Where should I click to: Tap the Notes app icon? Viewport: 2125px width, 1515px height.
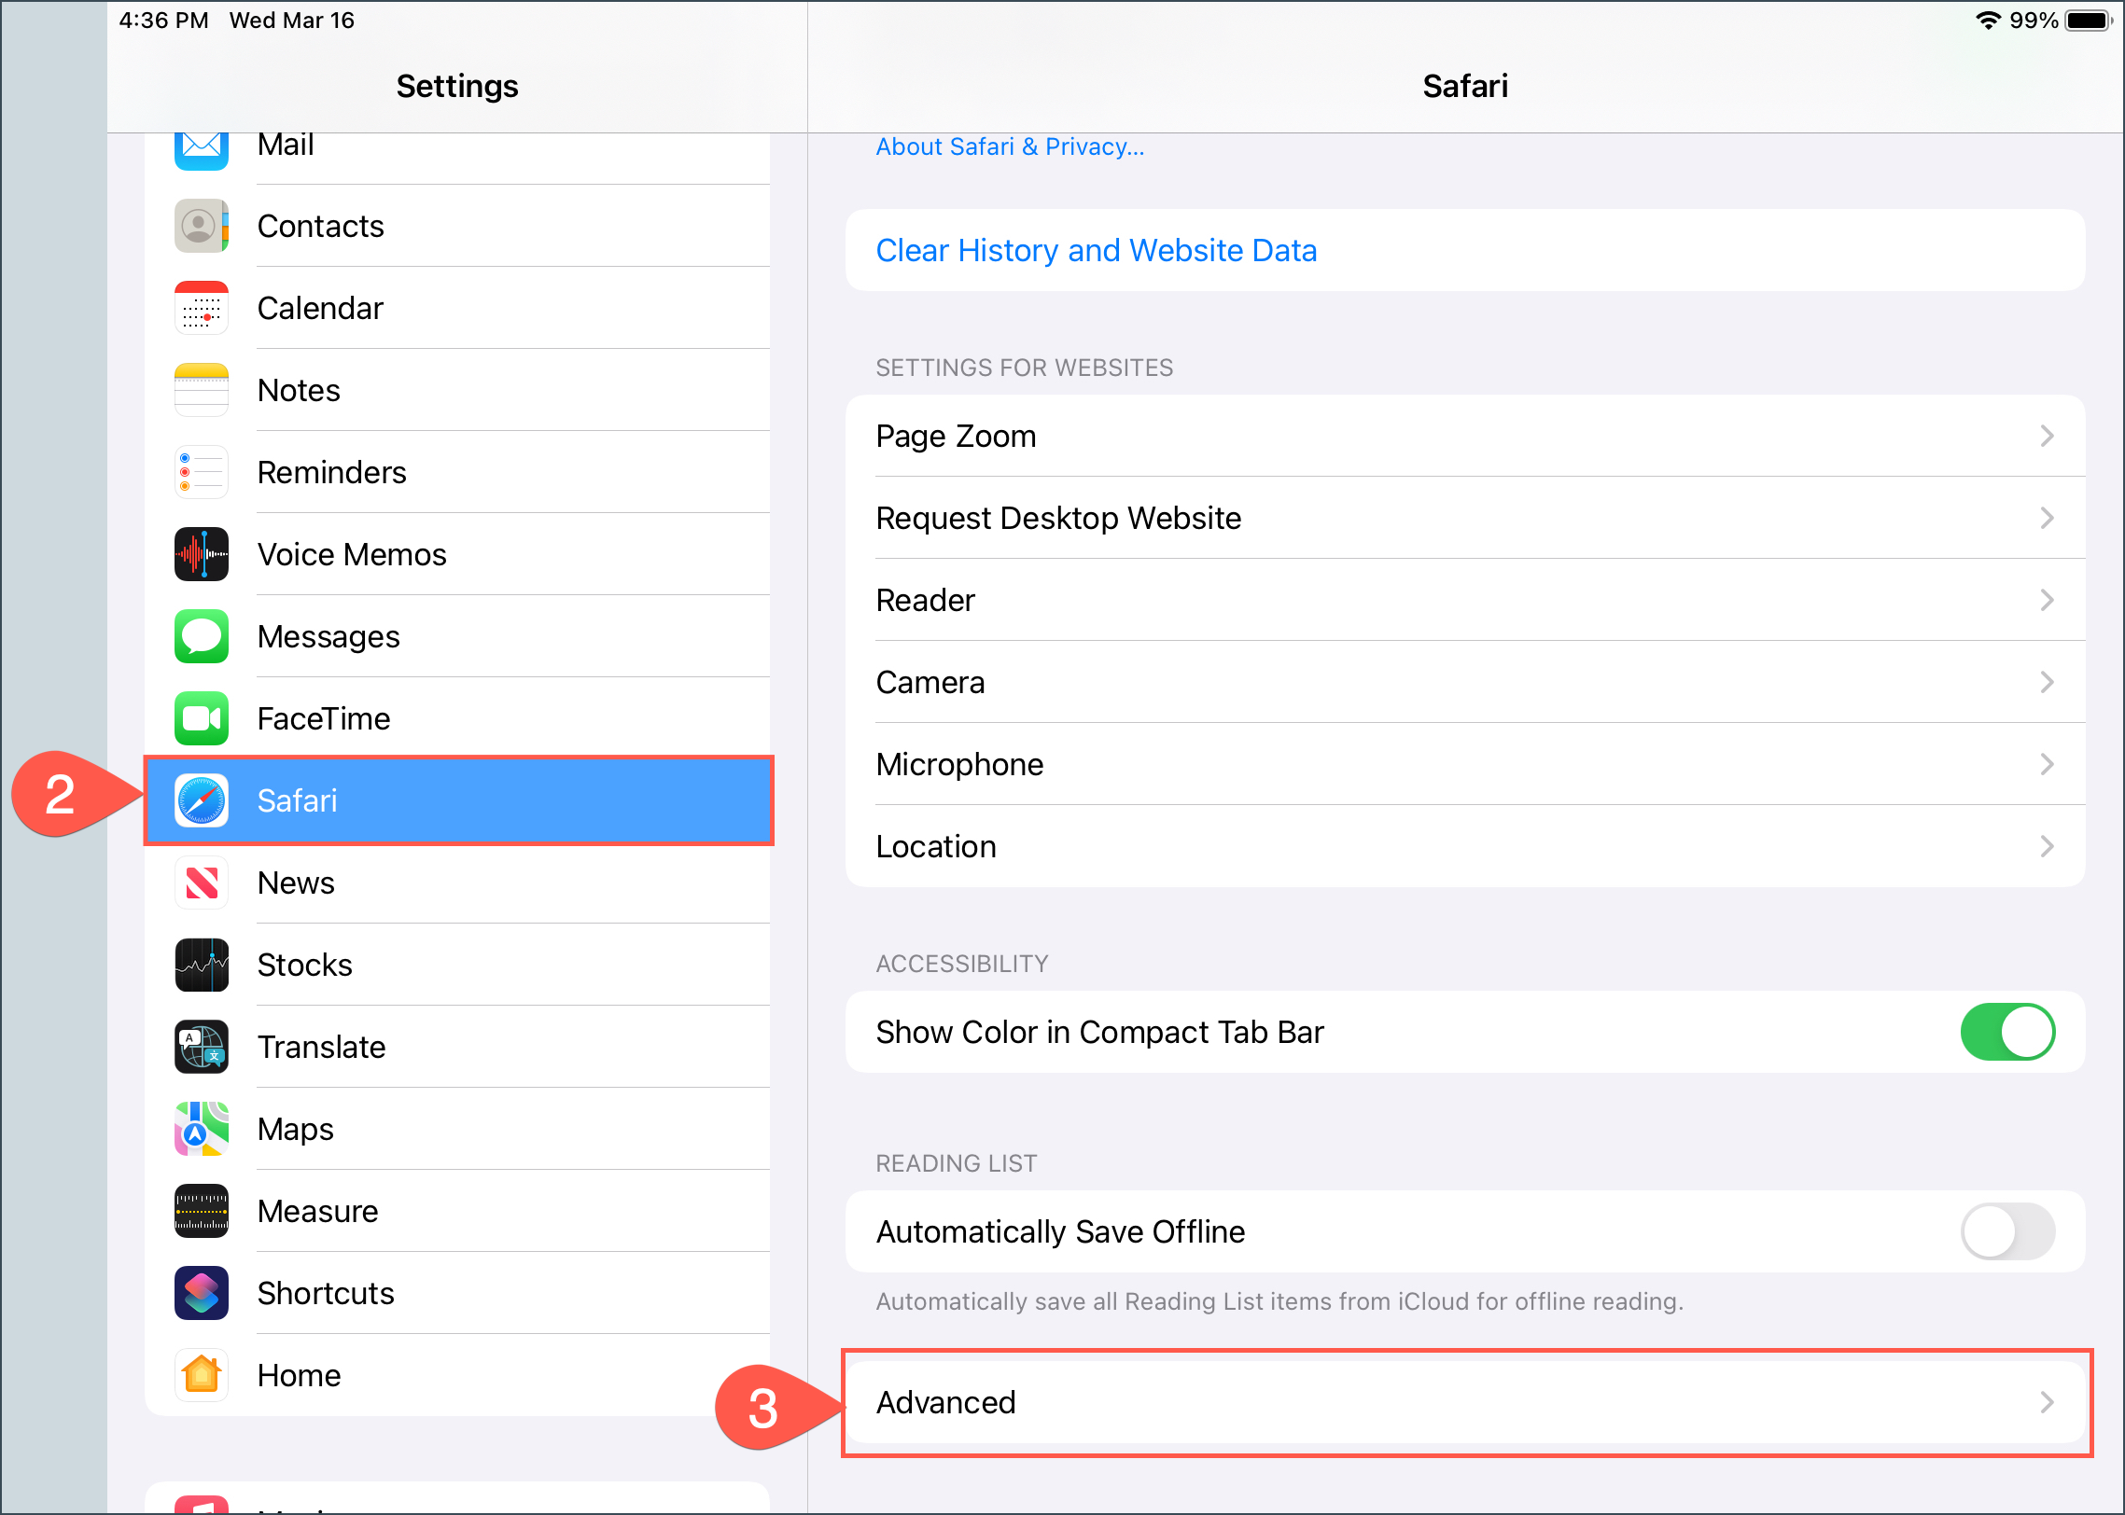pyautogui.click(x=202, y=390)
